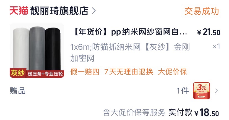Click the 灰纱 badge on the product image
The image size is (229, 120).
pos(18,73)
